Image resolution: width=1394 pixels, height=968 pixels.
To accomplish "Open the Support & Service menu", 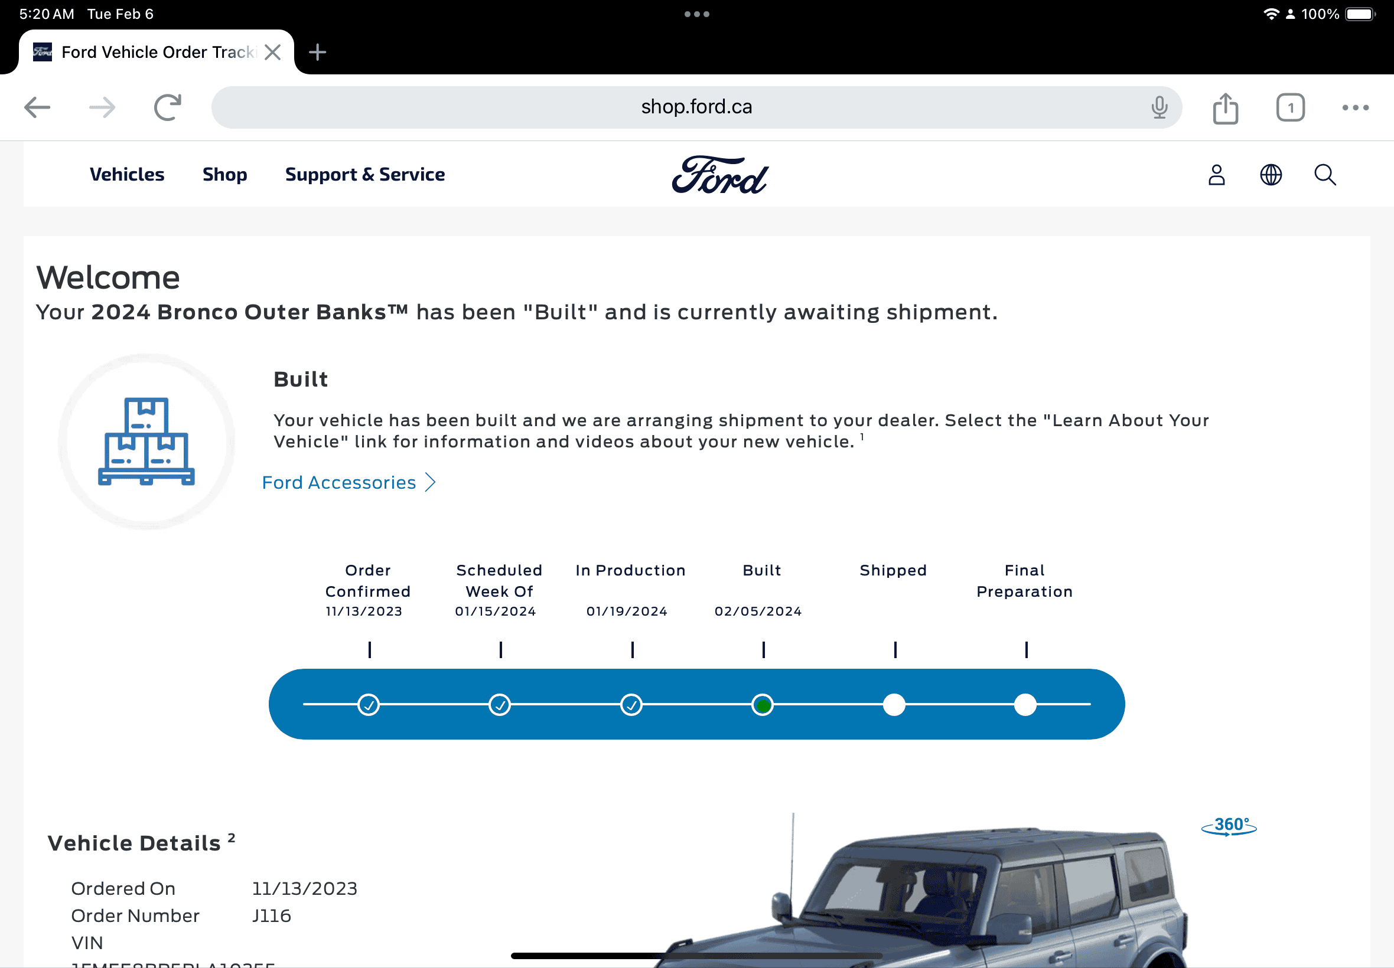I will tap(364, 175).
